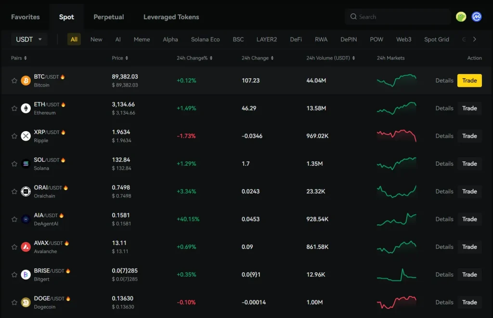The image size is (493, 318).
Task: Switch to the Perpetual tab
Action: click(x=108, y=16)
